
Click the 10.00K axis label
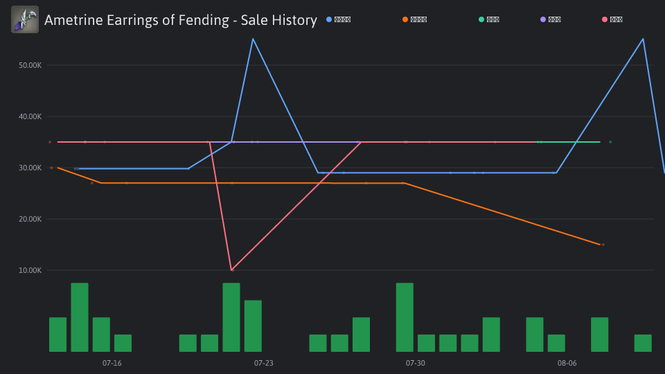tap(30, 271)
